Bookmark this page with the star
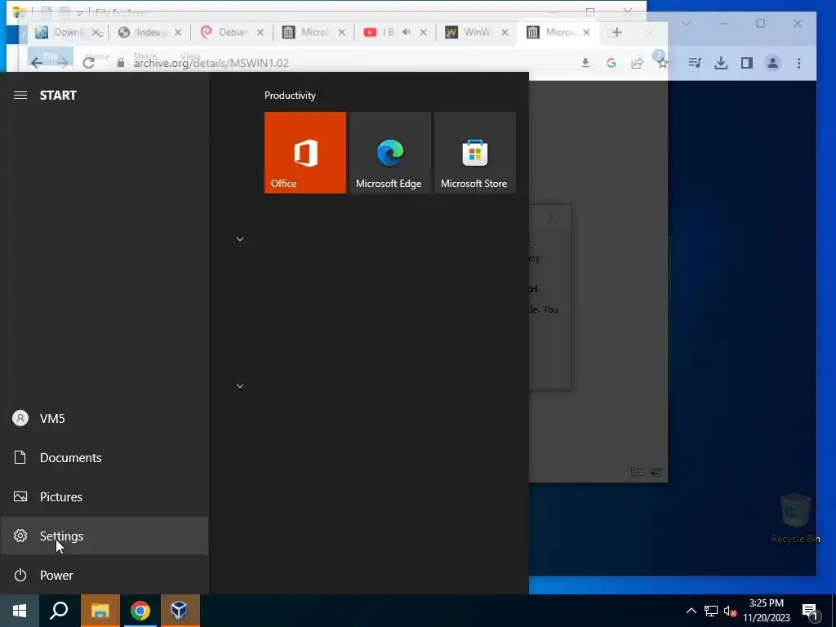Image resolution: width=836 pixels, height=627 pixels. point(663,63)
